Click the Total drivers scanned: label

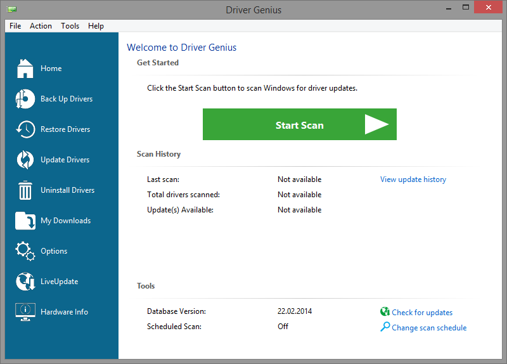[183, 195]
